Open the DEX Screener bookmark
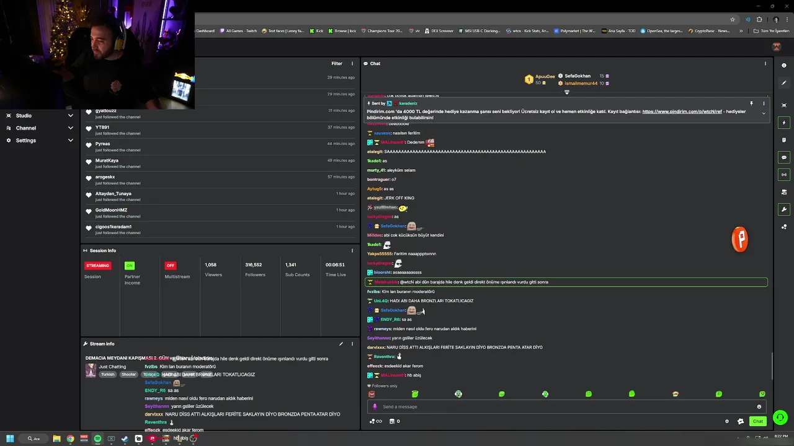This screenshot has width=794, height=446. (x=439, y=30)
